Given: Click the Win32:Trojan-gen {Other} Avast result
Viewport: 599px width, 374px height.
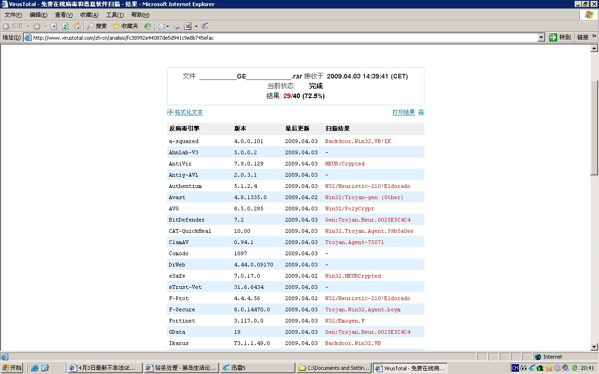Looking at the screenshot, I should 365,197.
